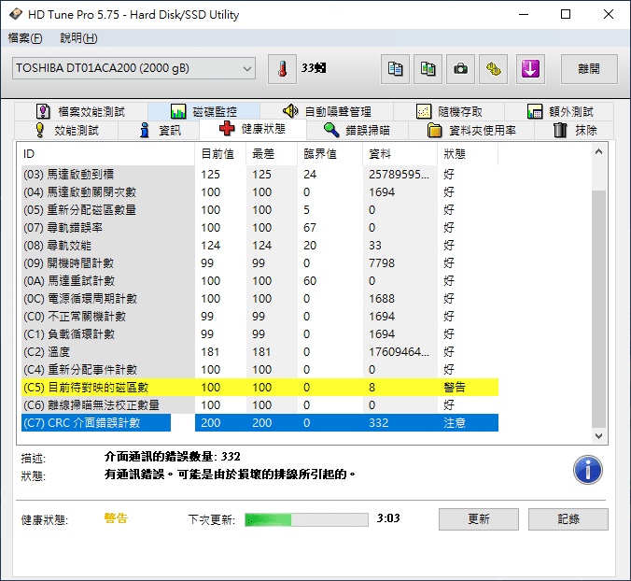Switch to the 抹除 tab
Screen dimensions: 631x581
click(x=574, y=130)
